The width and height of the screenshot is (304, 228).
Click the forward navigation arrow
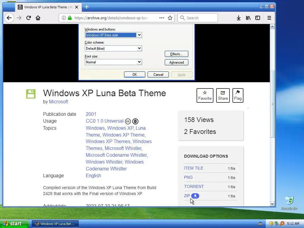(19, 18)
